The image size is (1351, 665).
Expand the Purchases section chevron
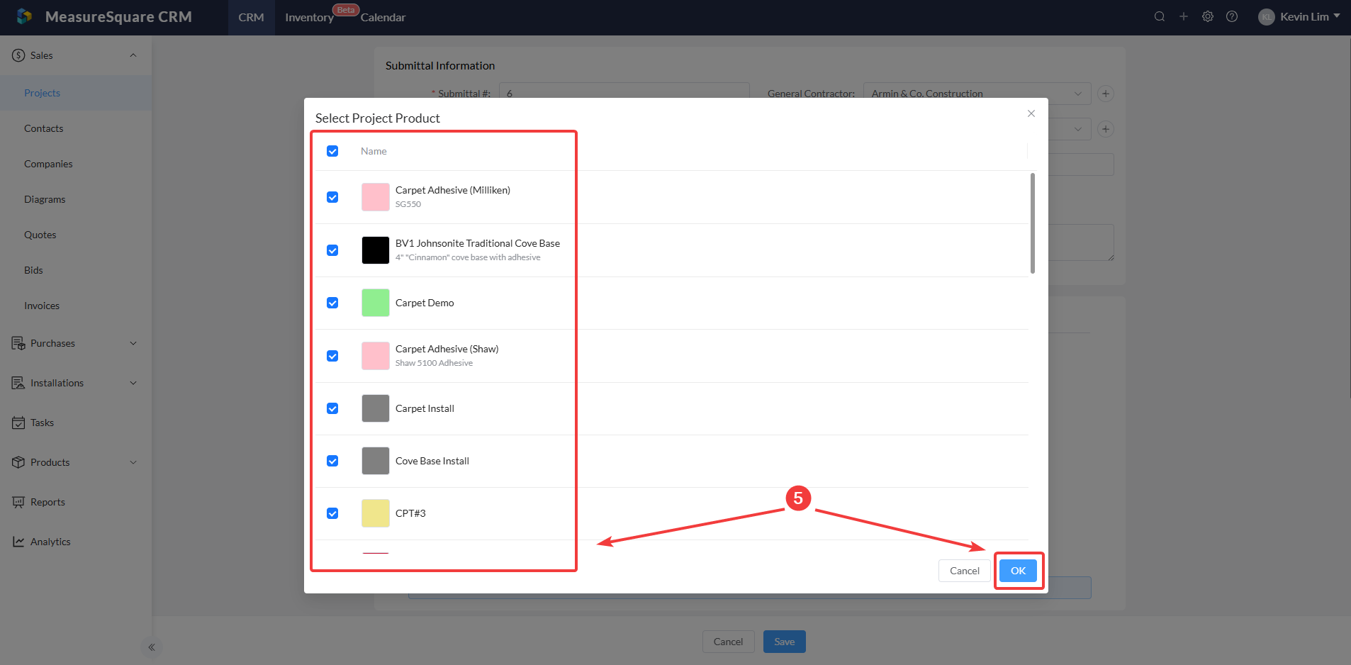133,343
